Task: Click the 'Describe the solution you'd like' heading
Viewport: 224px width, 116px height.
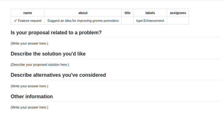Action: (x=48, y=54)
